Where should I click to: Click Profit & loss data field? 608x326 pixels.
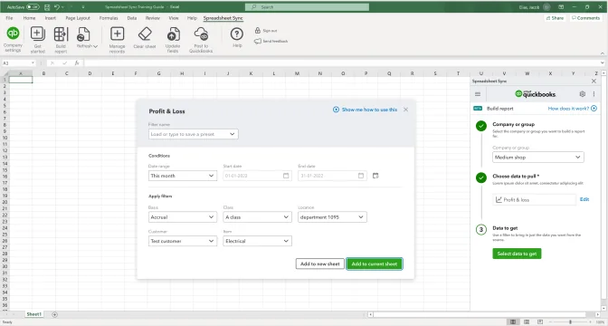pyautogui.click(x=535, y=199)
